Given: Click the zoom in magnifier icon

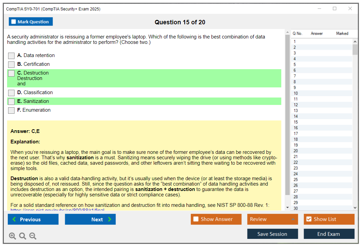Looking at the screenshot, I should pos(12,236).
